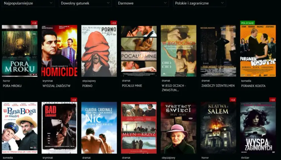This screenshot has width=281, height=160.
Task: Click the horror genre label under Pora Mroku
Action: [x=6, y=81]
